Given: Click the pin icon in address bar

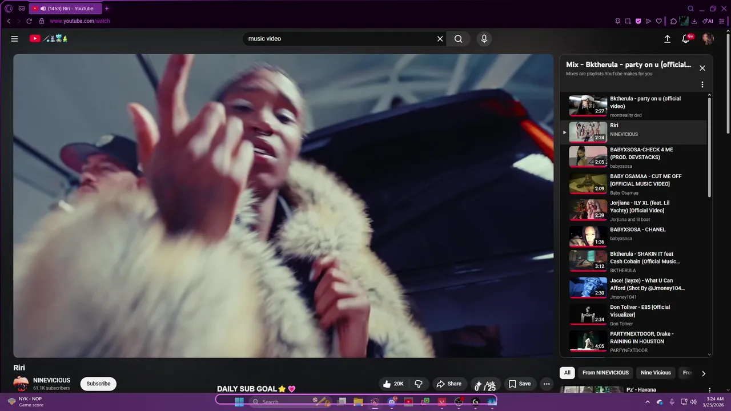Looking at the screenshot, I should pyautogui.click(x=617, y=21).
